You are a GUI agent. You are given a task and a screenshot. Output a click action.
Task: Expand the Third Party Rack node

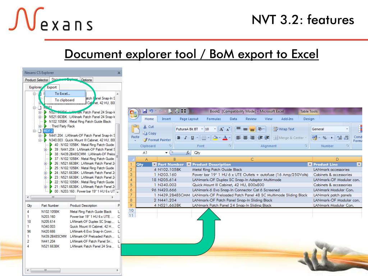[40, 126]
